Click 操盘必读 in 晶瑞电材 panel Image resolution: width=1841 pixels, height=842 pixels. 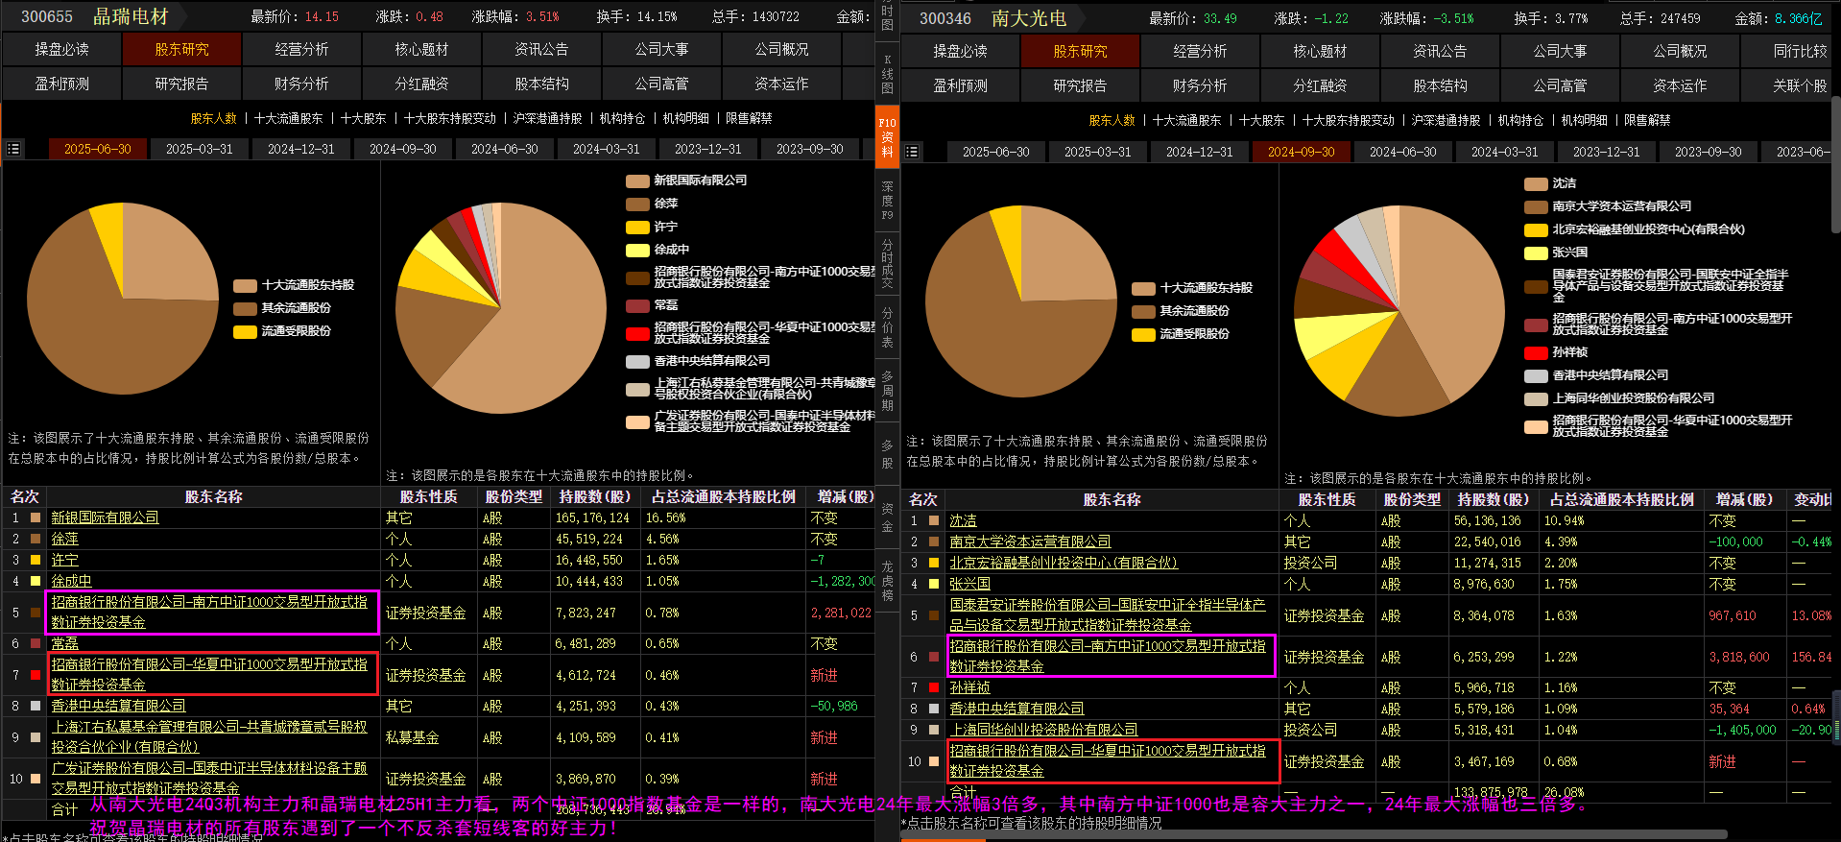pos(61,49)
